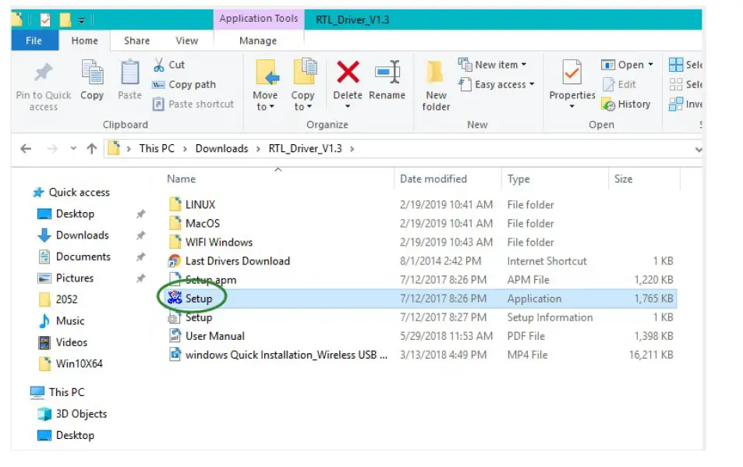Viewport: 743px width, 467px height.
Task: Click the History icon
Action: coord(608,104)
